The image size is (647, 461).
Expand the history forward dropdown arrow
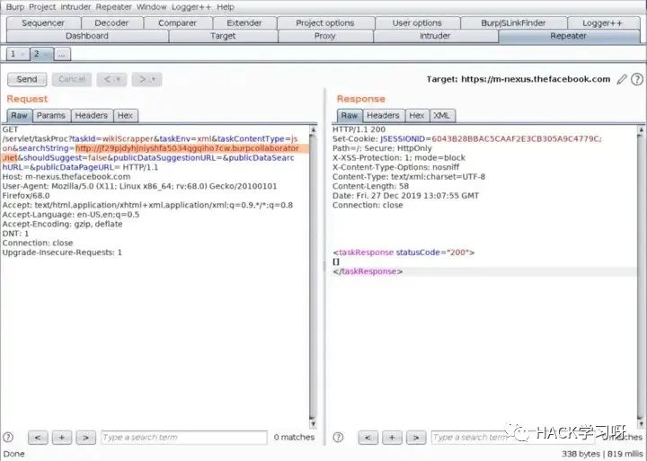point(155,79)
